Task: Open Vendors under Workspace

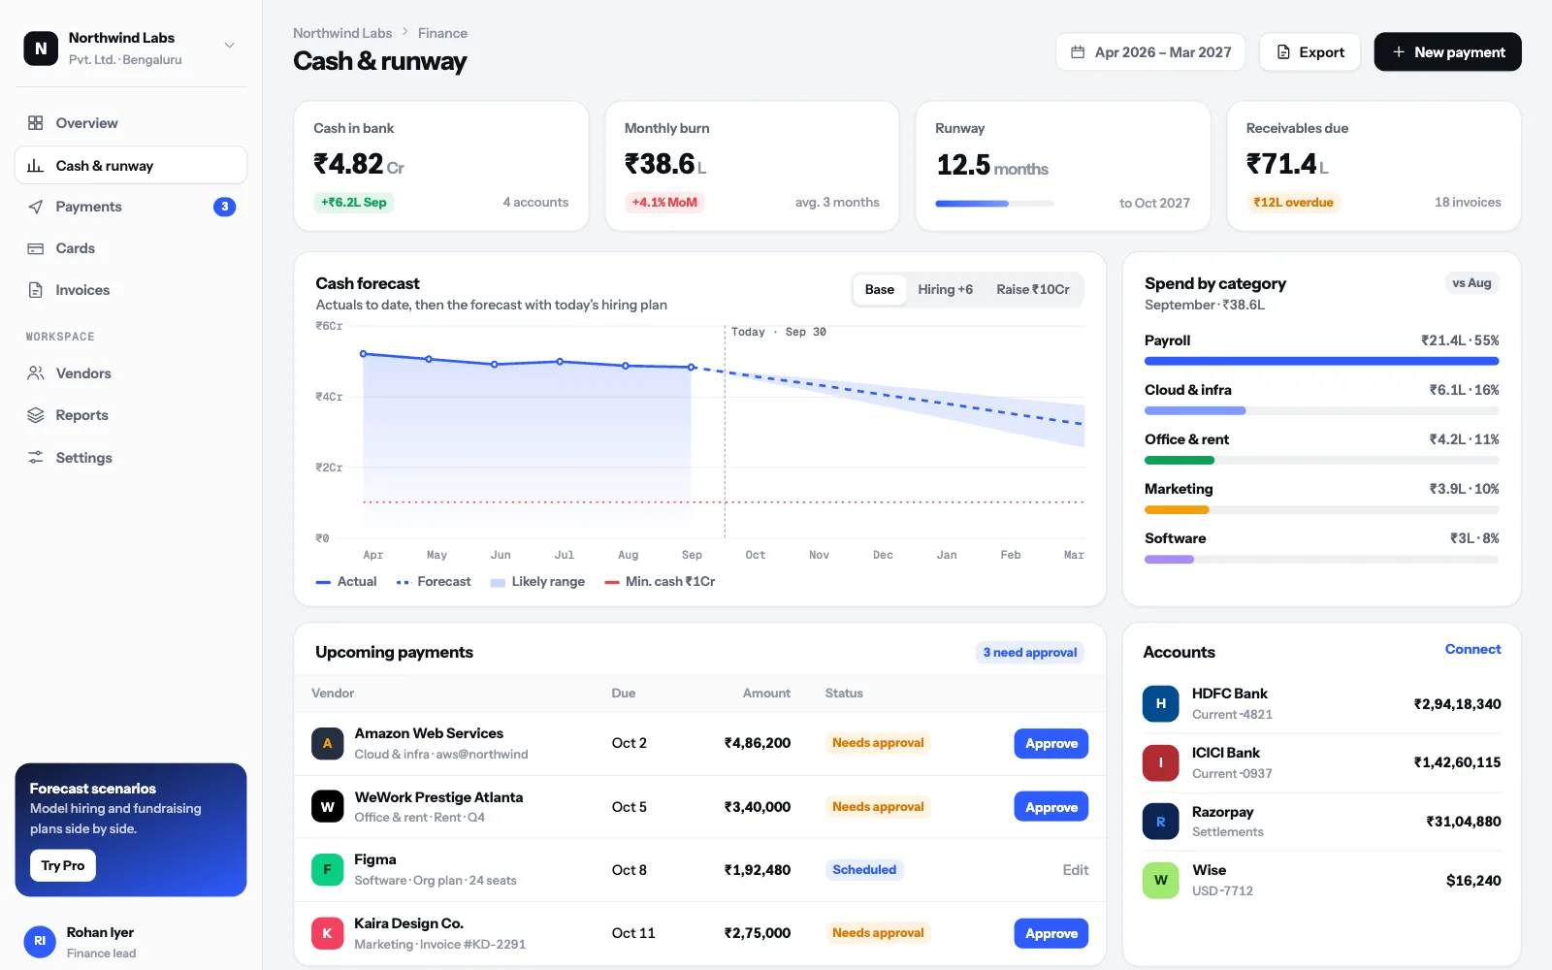Action: coord(131,373)
